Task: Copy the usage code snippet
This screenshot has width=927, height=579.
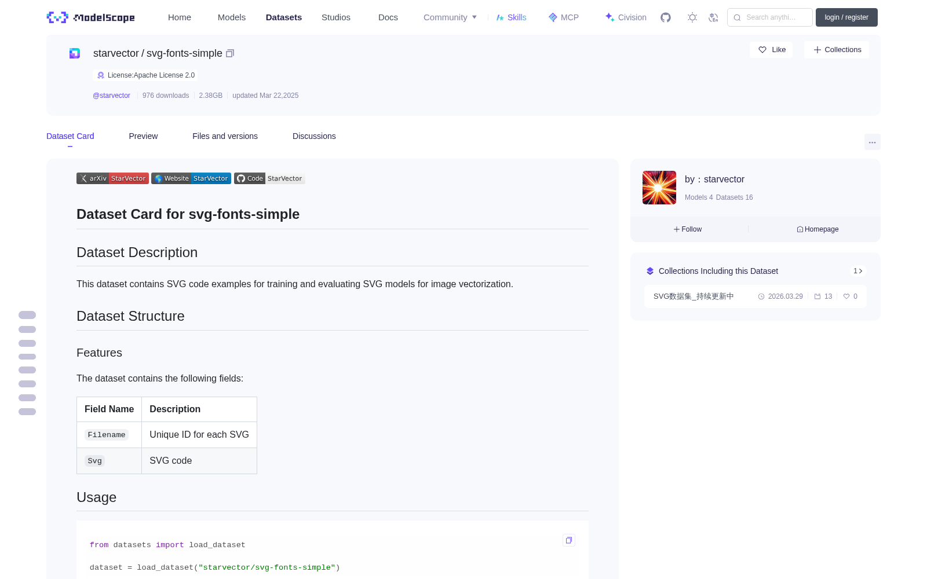Action: pos(569,540)
